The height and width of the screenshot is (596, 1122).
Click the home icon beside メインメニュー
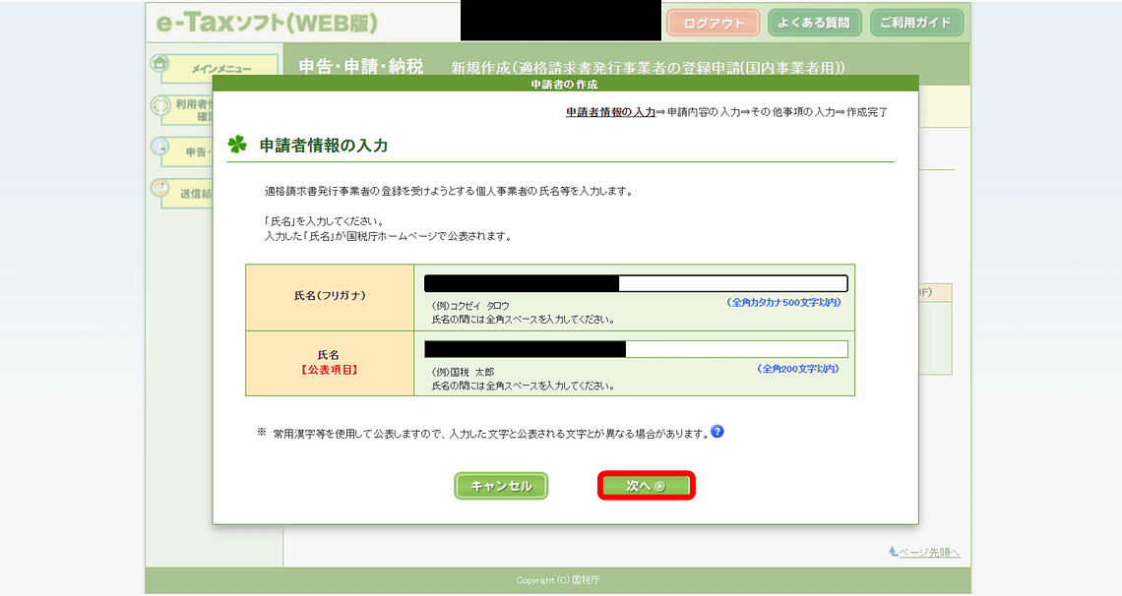point(159,63)
